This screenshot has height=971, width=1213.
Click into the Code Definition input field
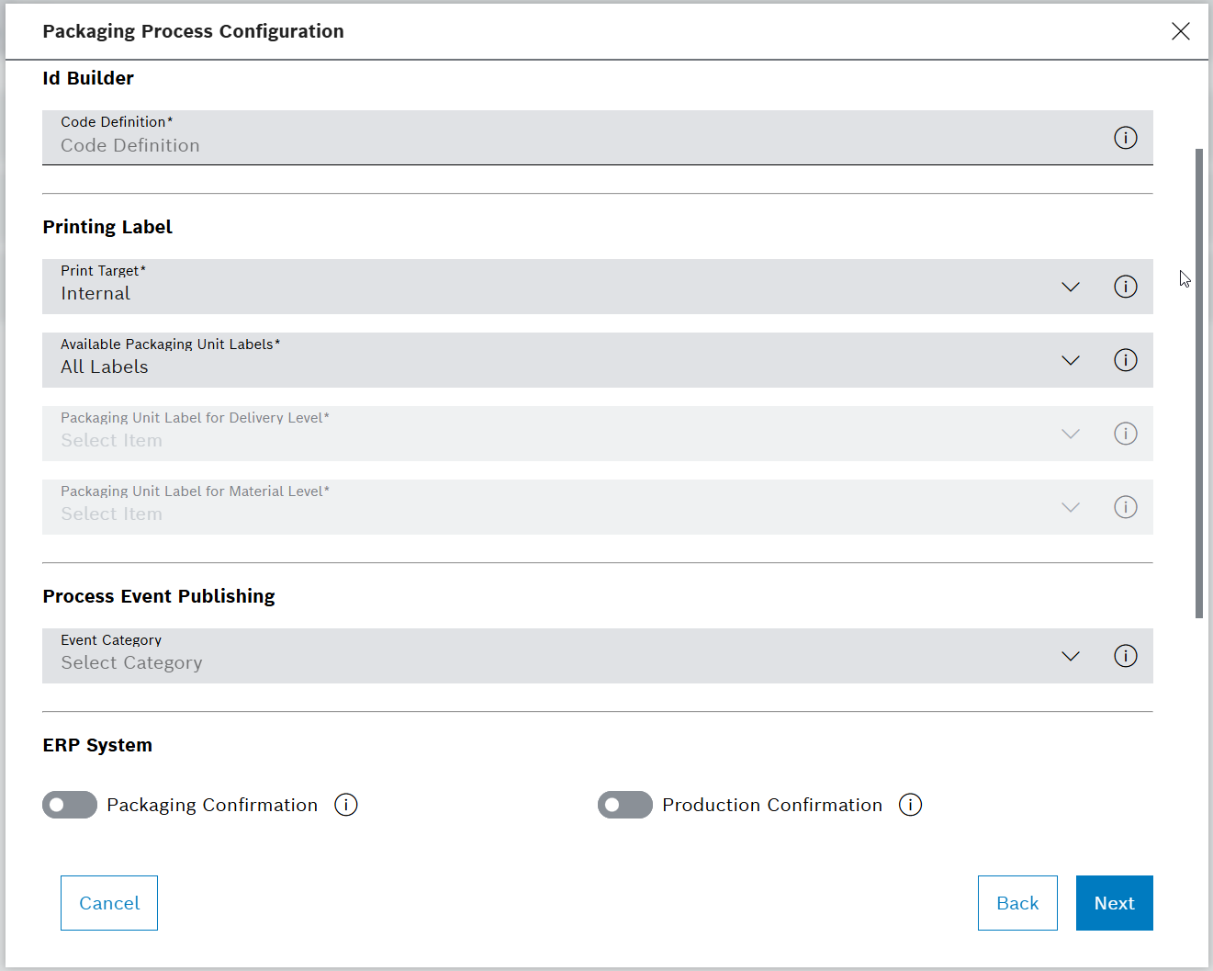(551, 145)
